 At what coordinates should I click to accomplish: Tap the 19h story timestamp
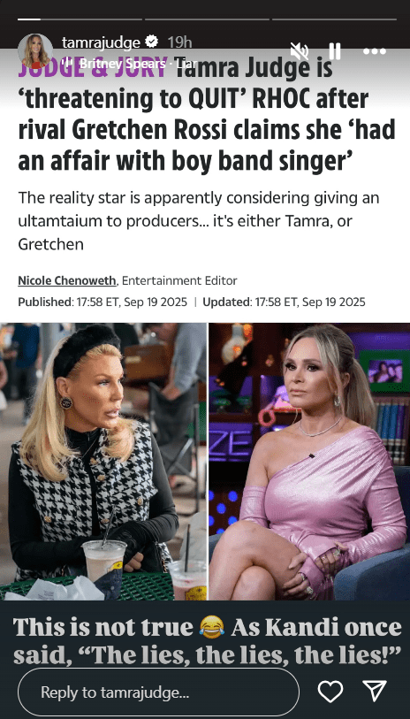click(179, 42)
